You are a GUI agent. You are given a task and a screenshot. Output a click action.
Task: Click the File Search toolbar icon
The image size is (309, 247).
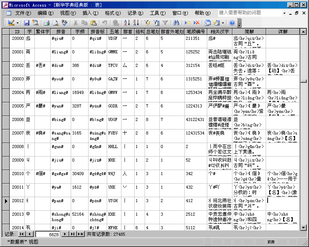(36, 23)
